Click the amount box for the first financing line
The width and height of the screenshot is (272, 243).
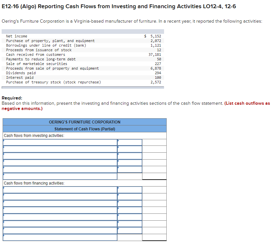(x=130, y=189)
